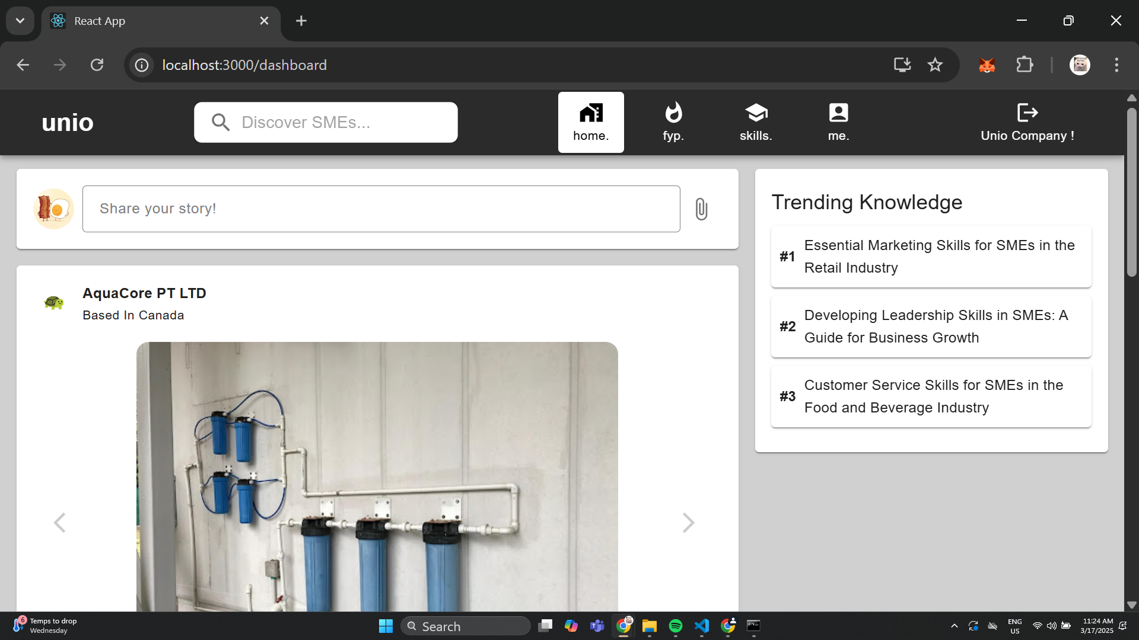Expand the browser tab search dropdown
Image resolution: width=1139 pixels, height=640 pixels.
(x=20, y=21)
